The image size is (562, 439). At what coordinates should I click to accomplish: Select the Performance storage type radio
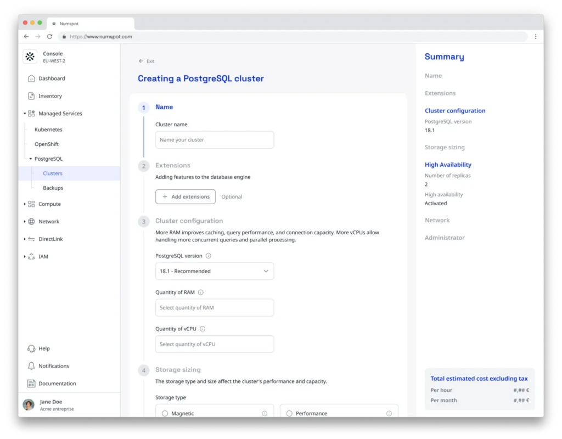point(289,414)
